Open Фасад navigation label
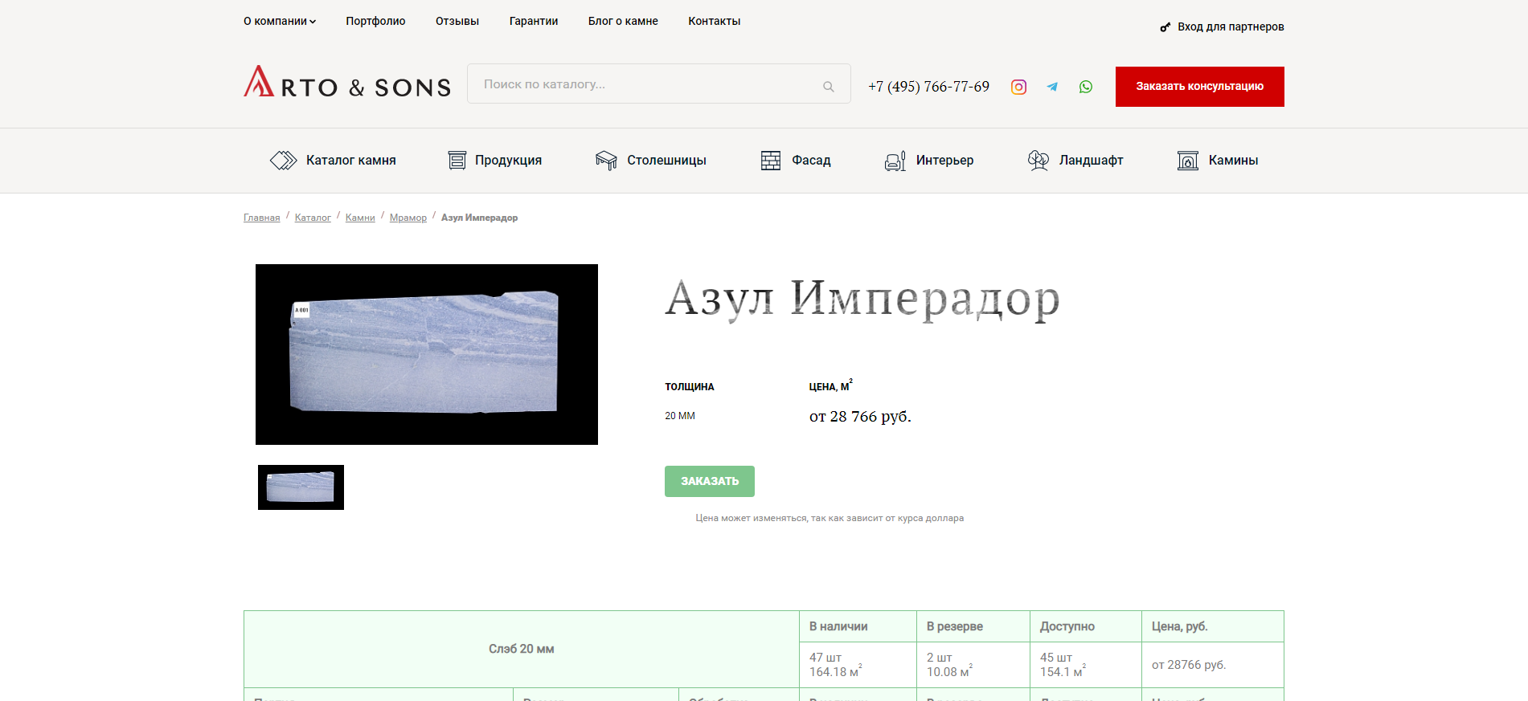This screenshot has height=701, width=1528. pos(811,161)
